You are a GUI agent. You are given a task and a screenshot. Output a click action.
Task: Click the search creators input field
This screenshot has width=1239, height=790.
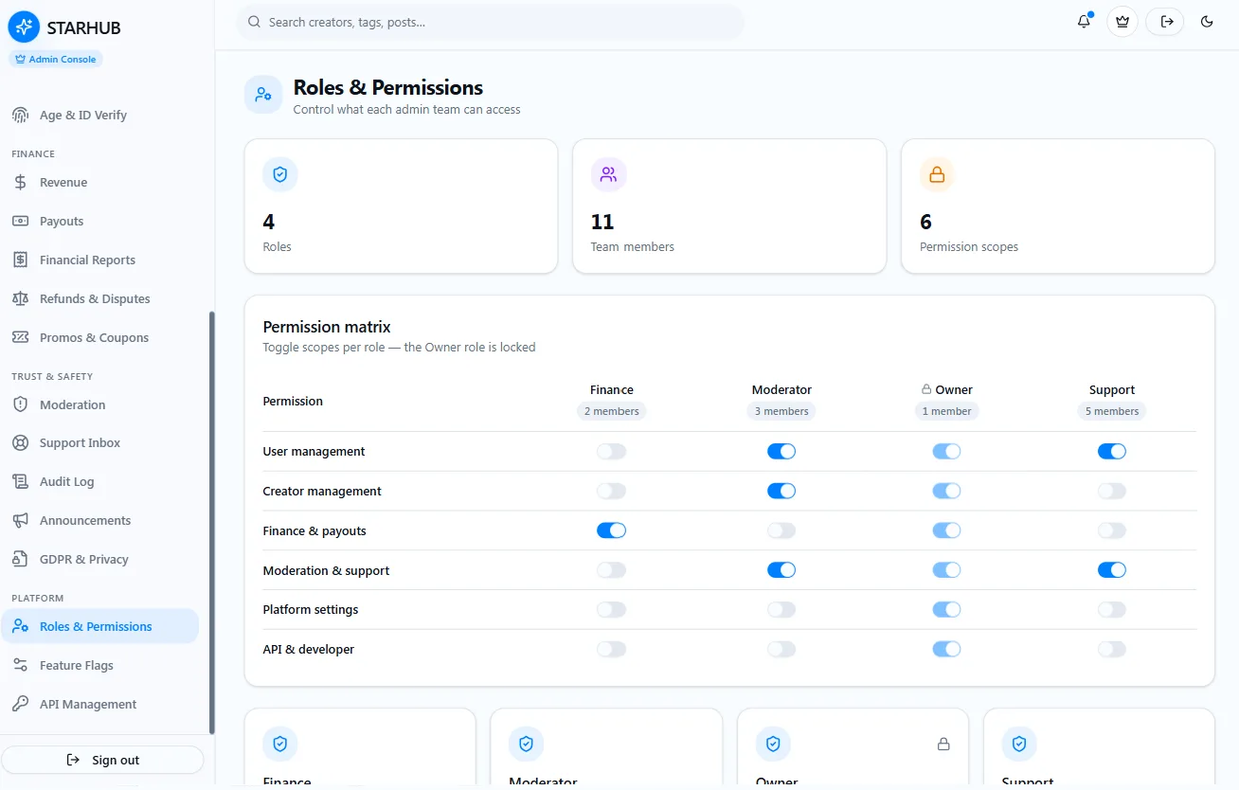point(490,22)
